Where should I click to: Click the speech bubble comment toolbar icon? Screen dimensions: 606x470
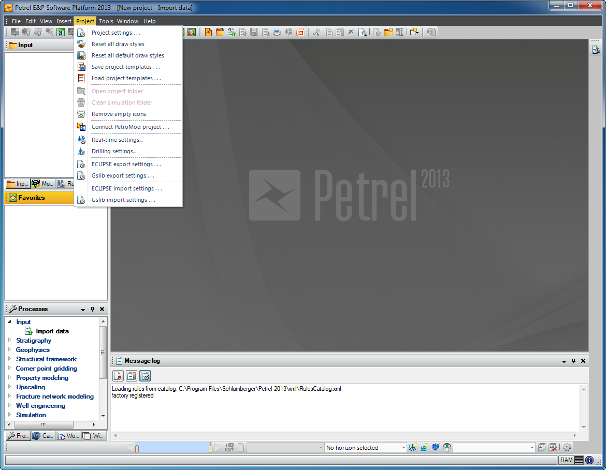[15, 33]
